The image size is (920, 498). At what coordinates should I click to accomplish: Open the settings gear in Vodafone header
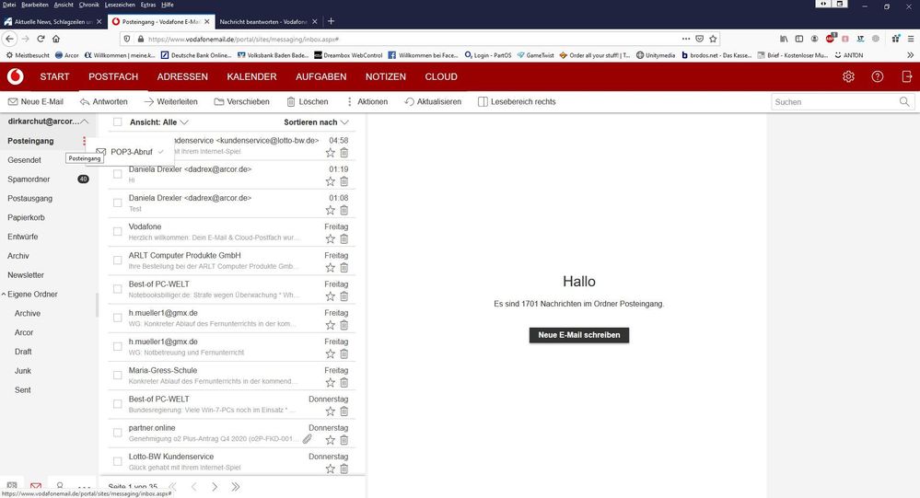pyautogui.click(x=848, y=76)
